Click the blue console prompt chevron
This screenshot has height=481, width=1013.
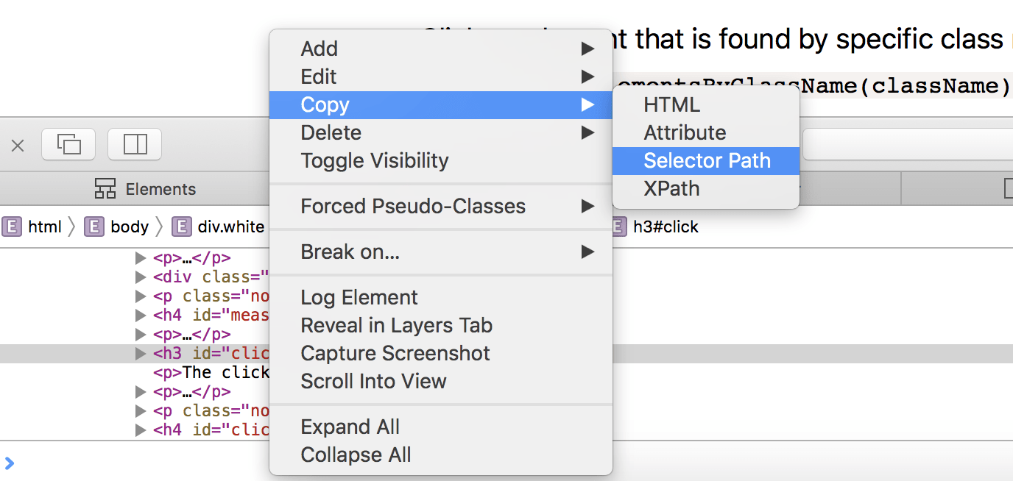9,463
